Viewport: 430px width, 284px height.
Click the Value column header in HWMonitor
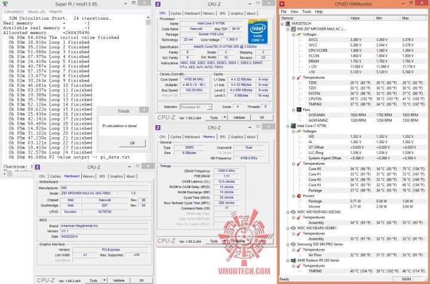(x=361, y=18)
